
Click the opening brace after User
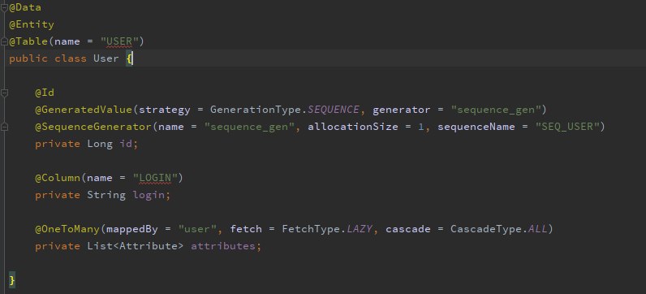coord(129,59)
